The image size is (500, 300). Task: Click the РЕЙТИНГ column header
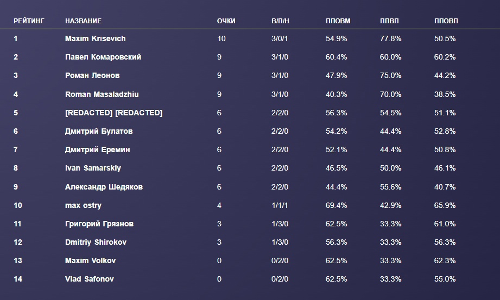point(29,21)
